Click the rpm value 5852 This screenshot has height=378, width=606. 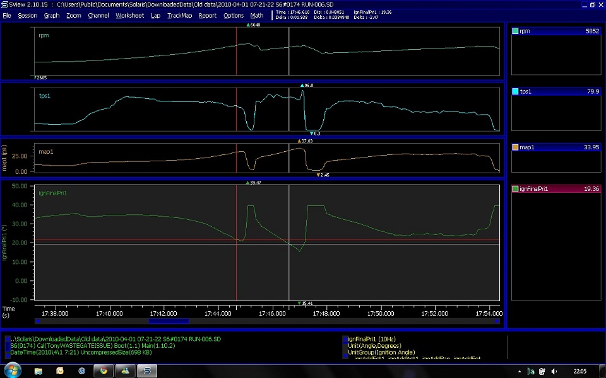point(592,31)
